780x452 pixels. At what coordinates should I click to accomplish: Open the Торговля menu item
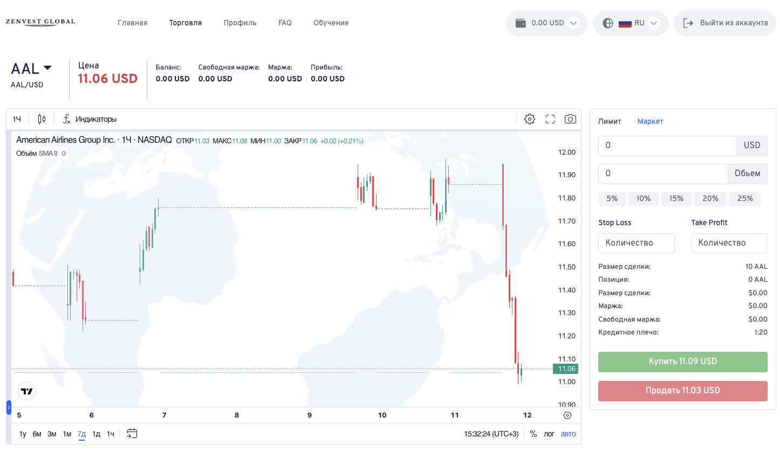click(x=186, y=23)
